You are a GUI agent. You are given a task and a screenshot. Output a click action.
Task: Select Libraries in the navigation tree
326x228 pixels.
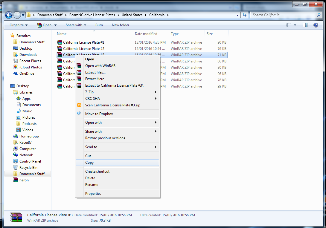pos(26,92)
